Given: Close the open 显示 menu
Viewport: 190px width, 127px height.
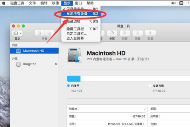Looking at the screenshot, I should point(67,3).
